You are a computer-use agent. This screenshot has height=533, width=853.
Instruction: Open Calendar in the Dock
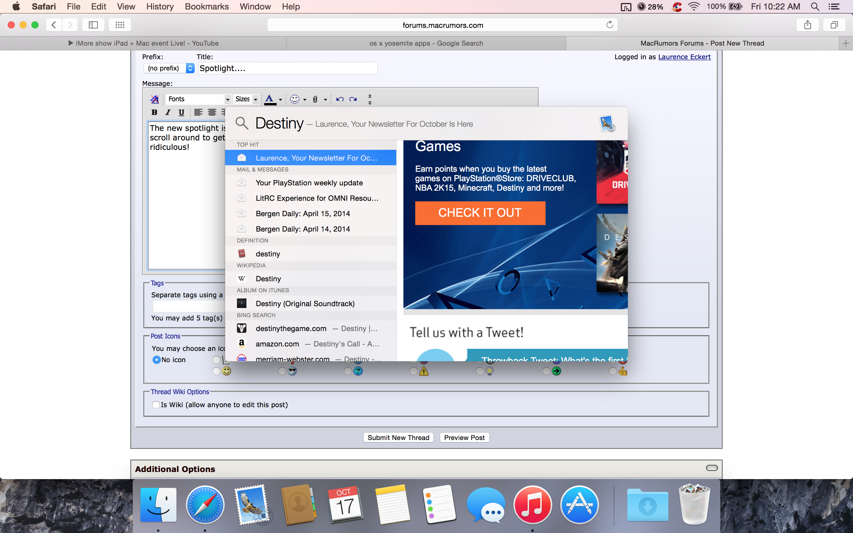pos(345,505)
